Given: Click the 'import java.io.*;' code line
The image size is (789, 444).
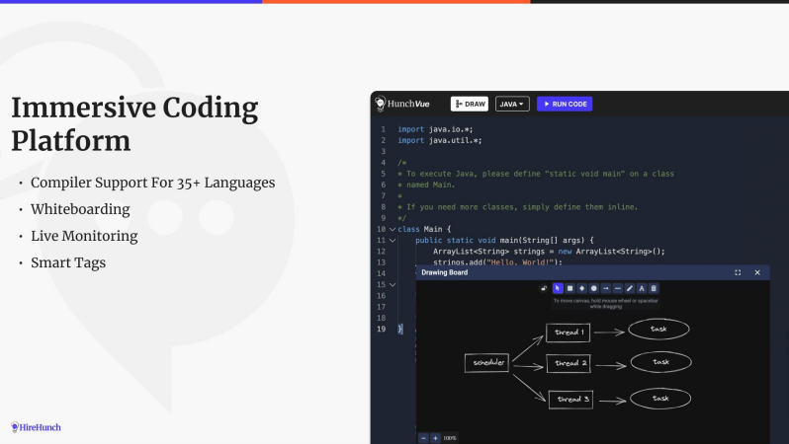Looking at the screenshot, I should pyautogui.click(x=435, y=129).
